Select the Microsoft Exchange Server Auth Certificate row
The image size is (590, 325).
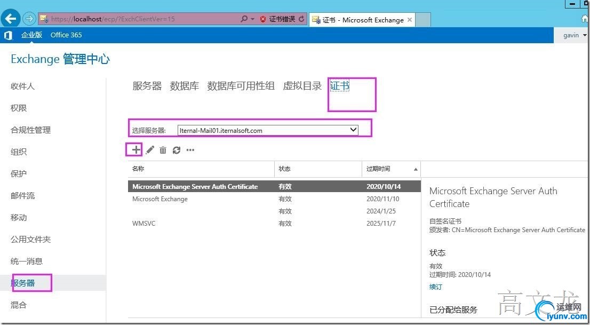274,186
